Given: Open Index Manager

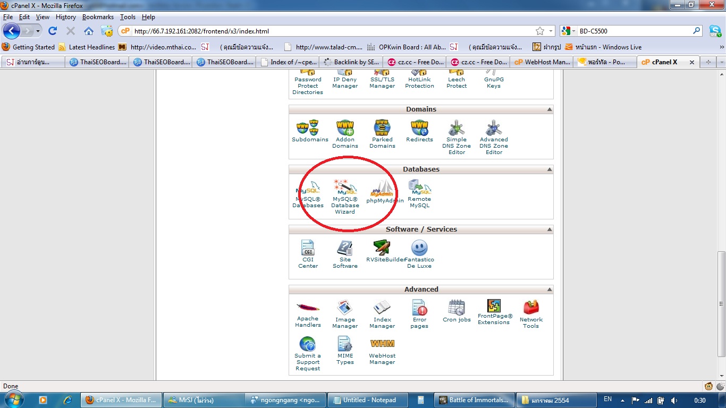Looking at the screenshot, I should click(x=382, y=314).
